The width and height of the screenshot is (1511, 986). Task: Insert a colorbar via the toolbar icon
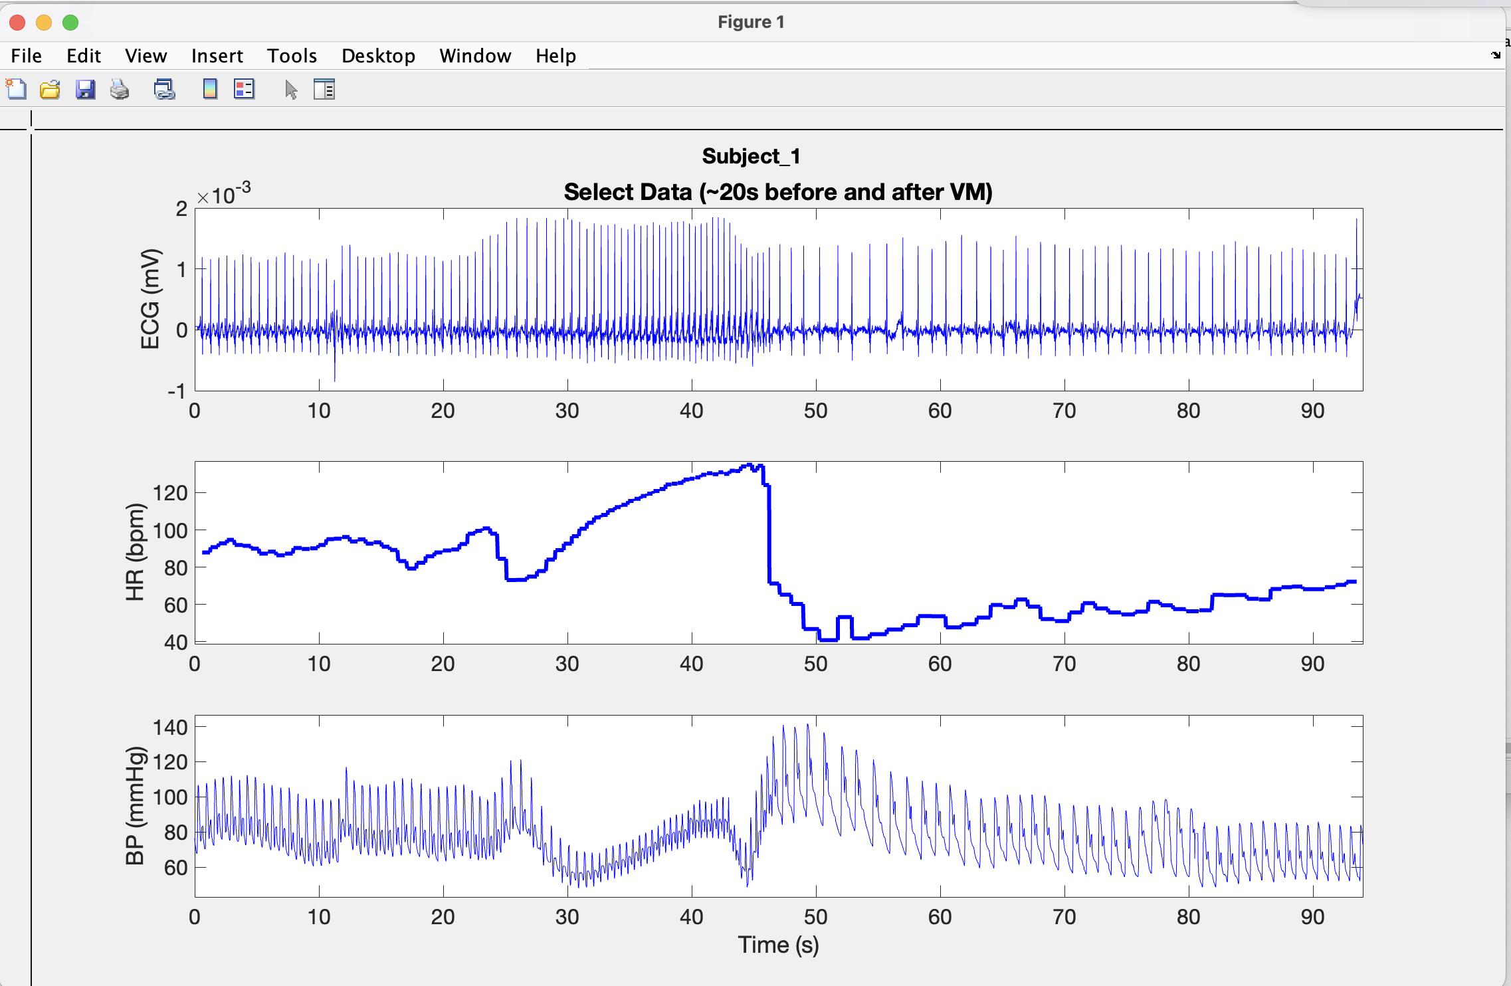coord(210,89)
